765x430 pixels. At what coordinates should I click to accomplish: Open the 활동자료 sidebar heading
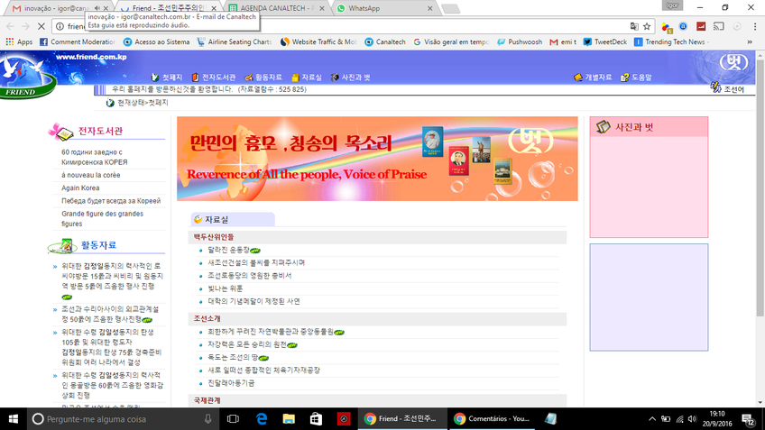pos(98,245)
